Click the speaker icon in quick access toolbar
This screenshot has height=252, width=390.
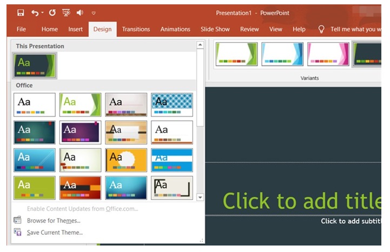coord(80,12)
